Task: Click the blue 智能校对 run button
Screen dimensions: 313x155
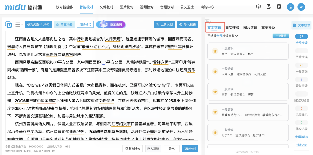Action: (x=190, y=149)
